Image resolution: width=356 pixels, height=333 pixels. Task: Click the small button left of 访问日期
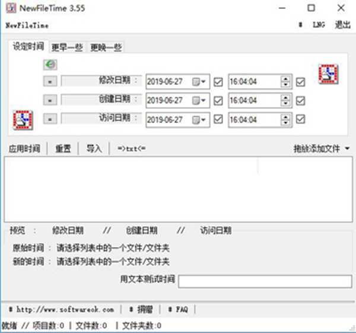click(50, 119)
